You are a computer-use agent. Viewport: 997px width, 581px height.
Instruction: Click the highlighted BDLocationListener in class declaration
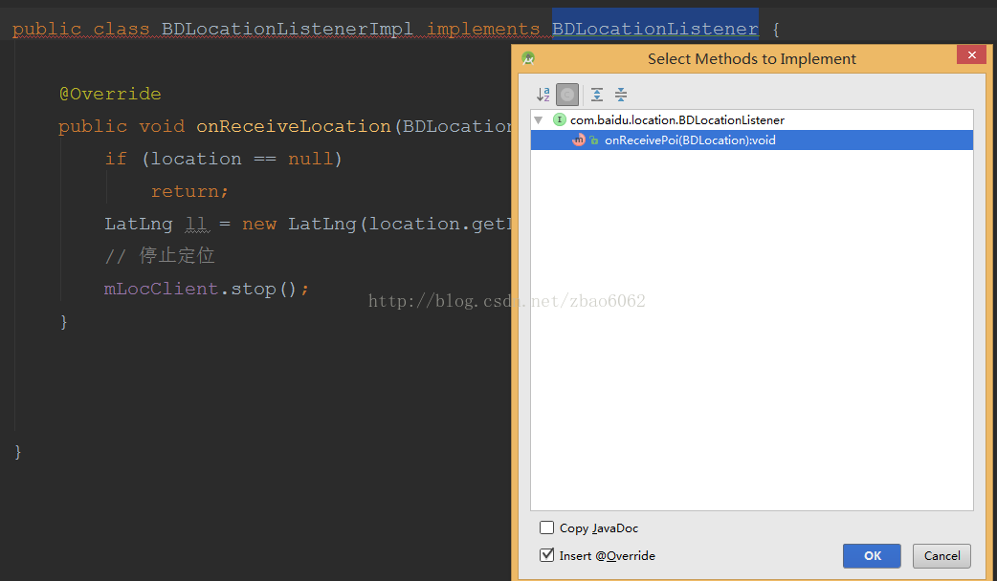point(654,29)
